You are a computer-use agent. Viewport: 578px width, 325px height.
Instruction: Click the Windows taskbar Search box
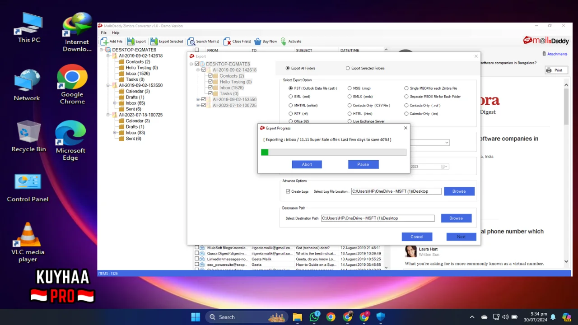[246, 317]
